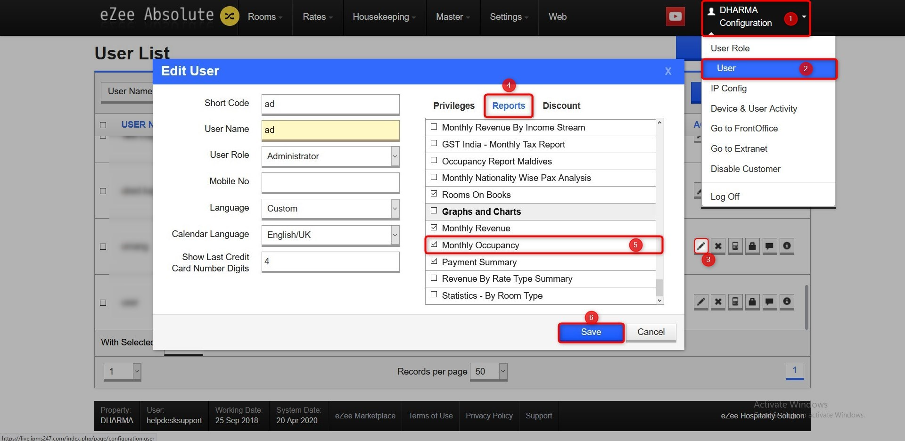Image resolution: width=905 pixels, height=441 pixels.
Task: Open eZee Marketplace footer link
Action: coord(365,416)
